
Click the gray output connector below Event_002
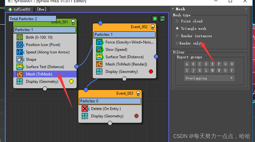pos(124,79)
